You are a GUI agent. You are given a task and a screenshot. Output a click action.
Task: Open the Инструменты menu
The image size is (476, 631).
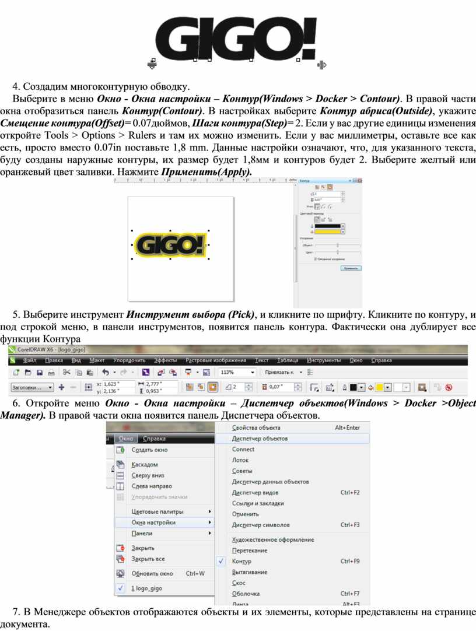(324, 360)
